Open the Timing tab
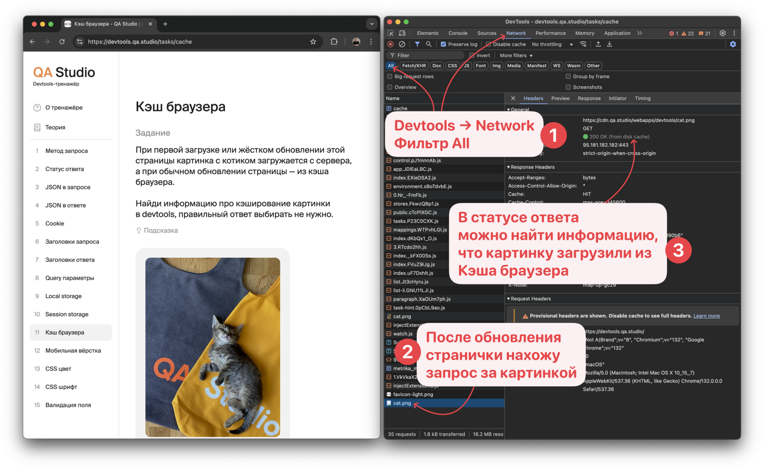764x470 pixels. pyautogui.click(x=643, y=98)
